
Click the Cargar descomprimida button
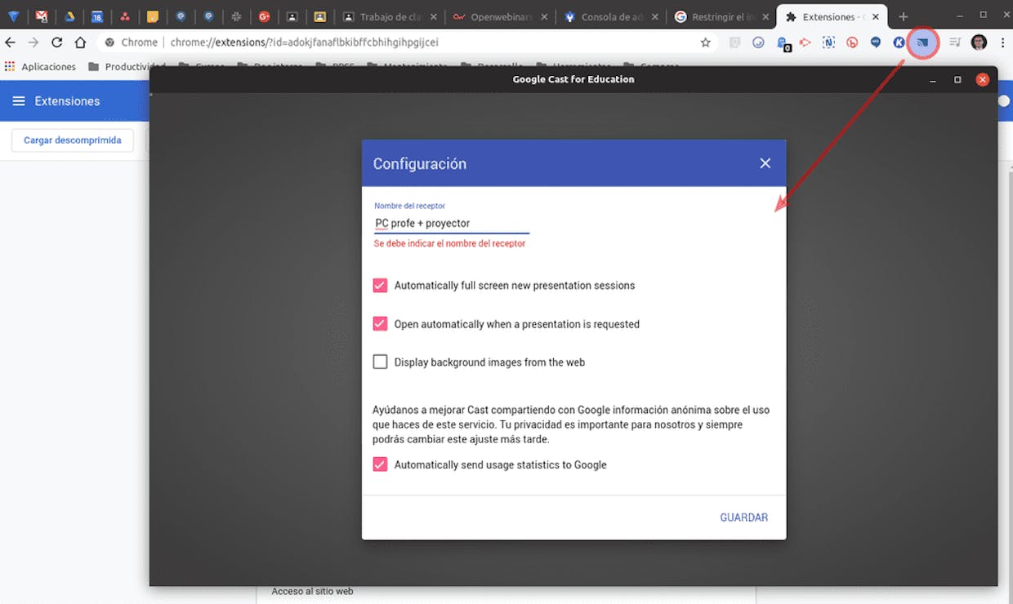[73, 140]
